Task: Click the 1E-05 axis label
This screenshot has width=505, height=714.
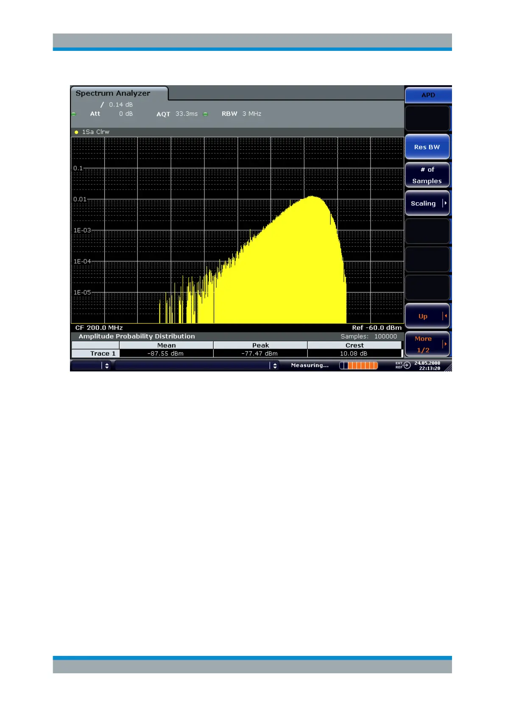Action: tap(82, 292)
